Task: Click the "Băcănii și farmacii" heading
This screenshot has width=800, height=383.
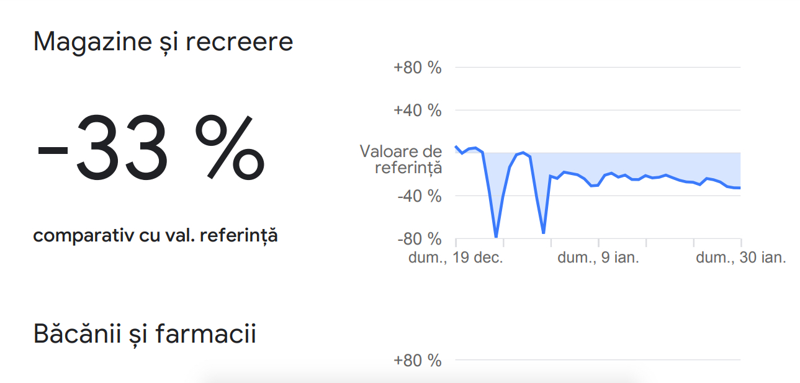Action: [x=145, y=333]
